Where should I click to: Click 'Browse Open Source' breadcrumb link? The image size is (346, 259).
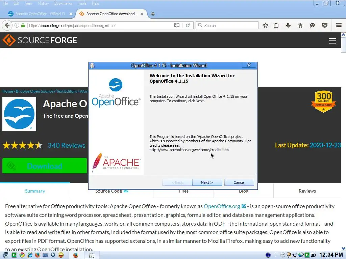coord(34,91)
